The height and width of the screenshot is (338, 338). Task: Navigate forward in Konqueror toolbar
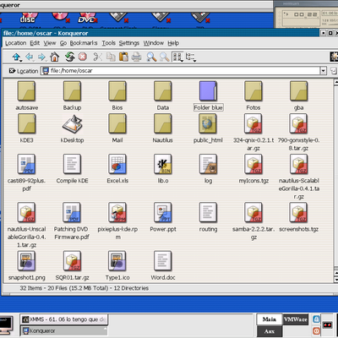click(42, 57)
